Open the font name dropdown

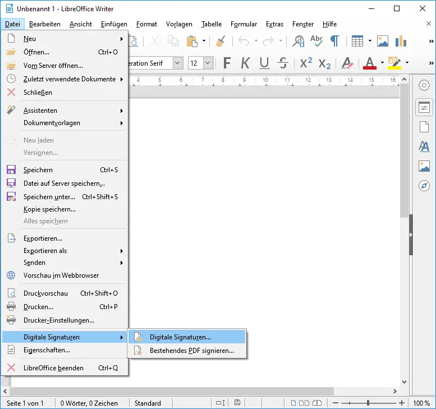(178, 63)
